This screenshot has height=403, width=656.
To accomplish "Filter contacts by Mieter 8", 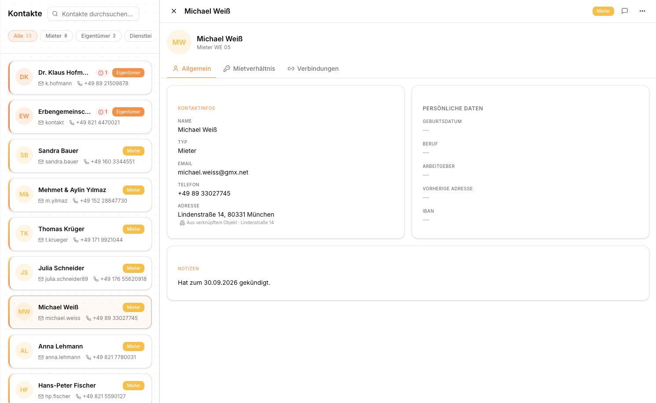I will [x=56, y=36].
